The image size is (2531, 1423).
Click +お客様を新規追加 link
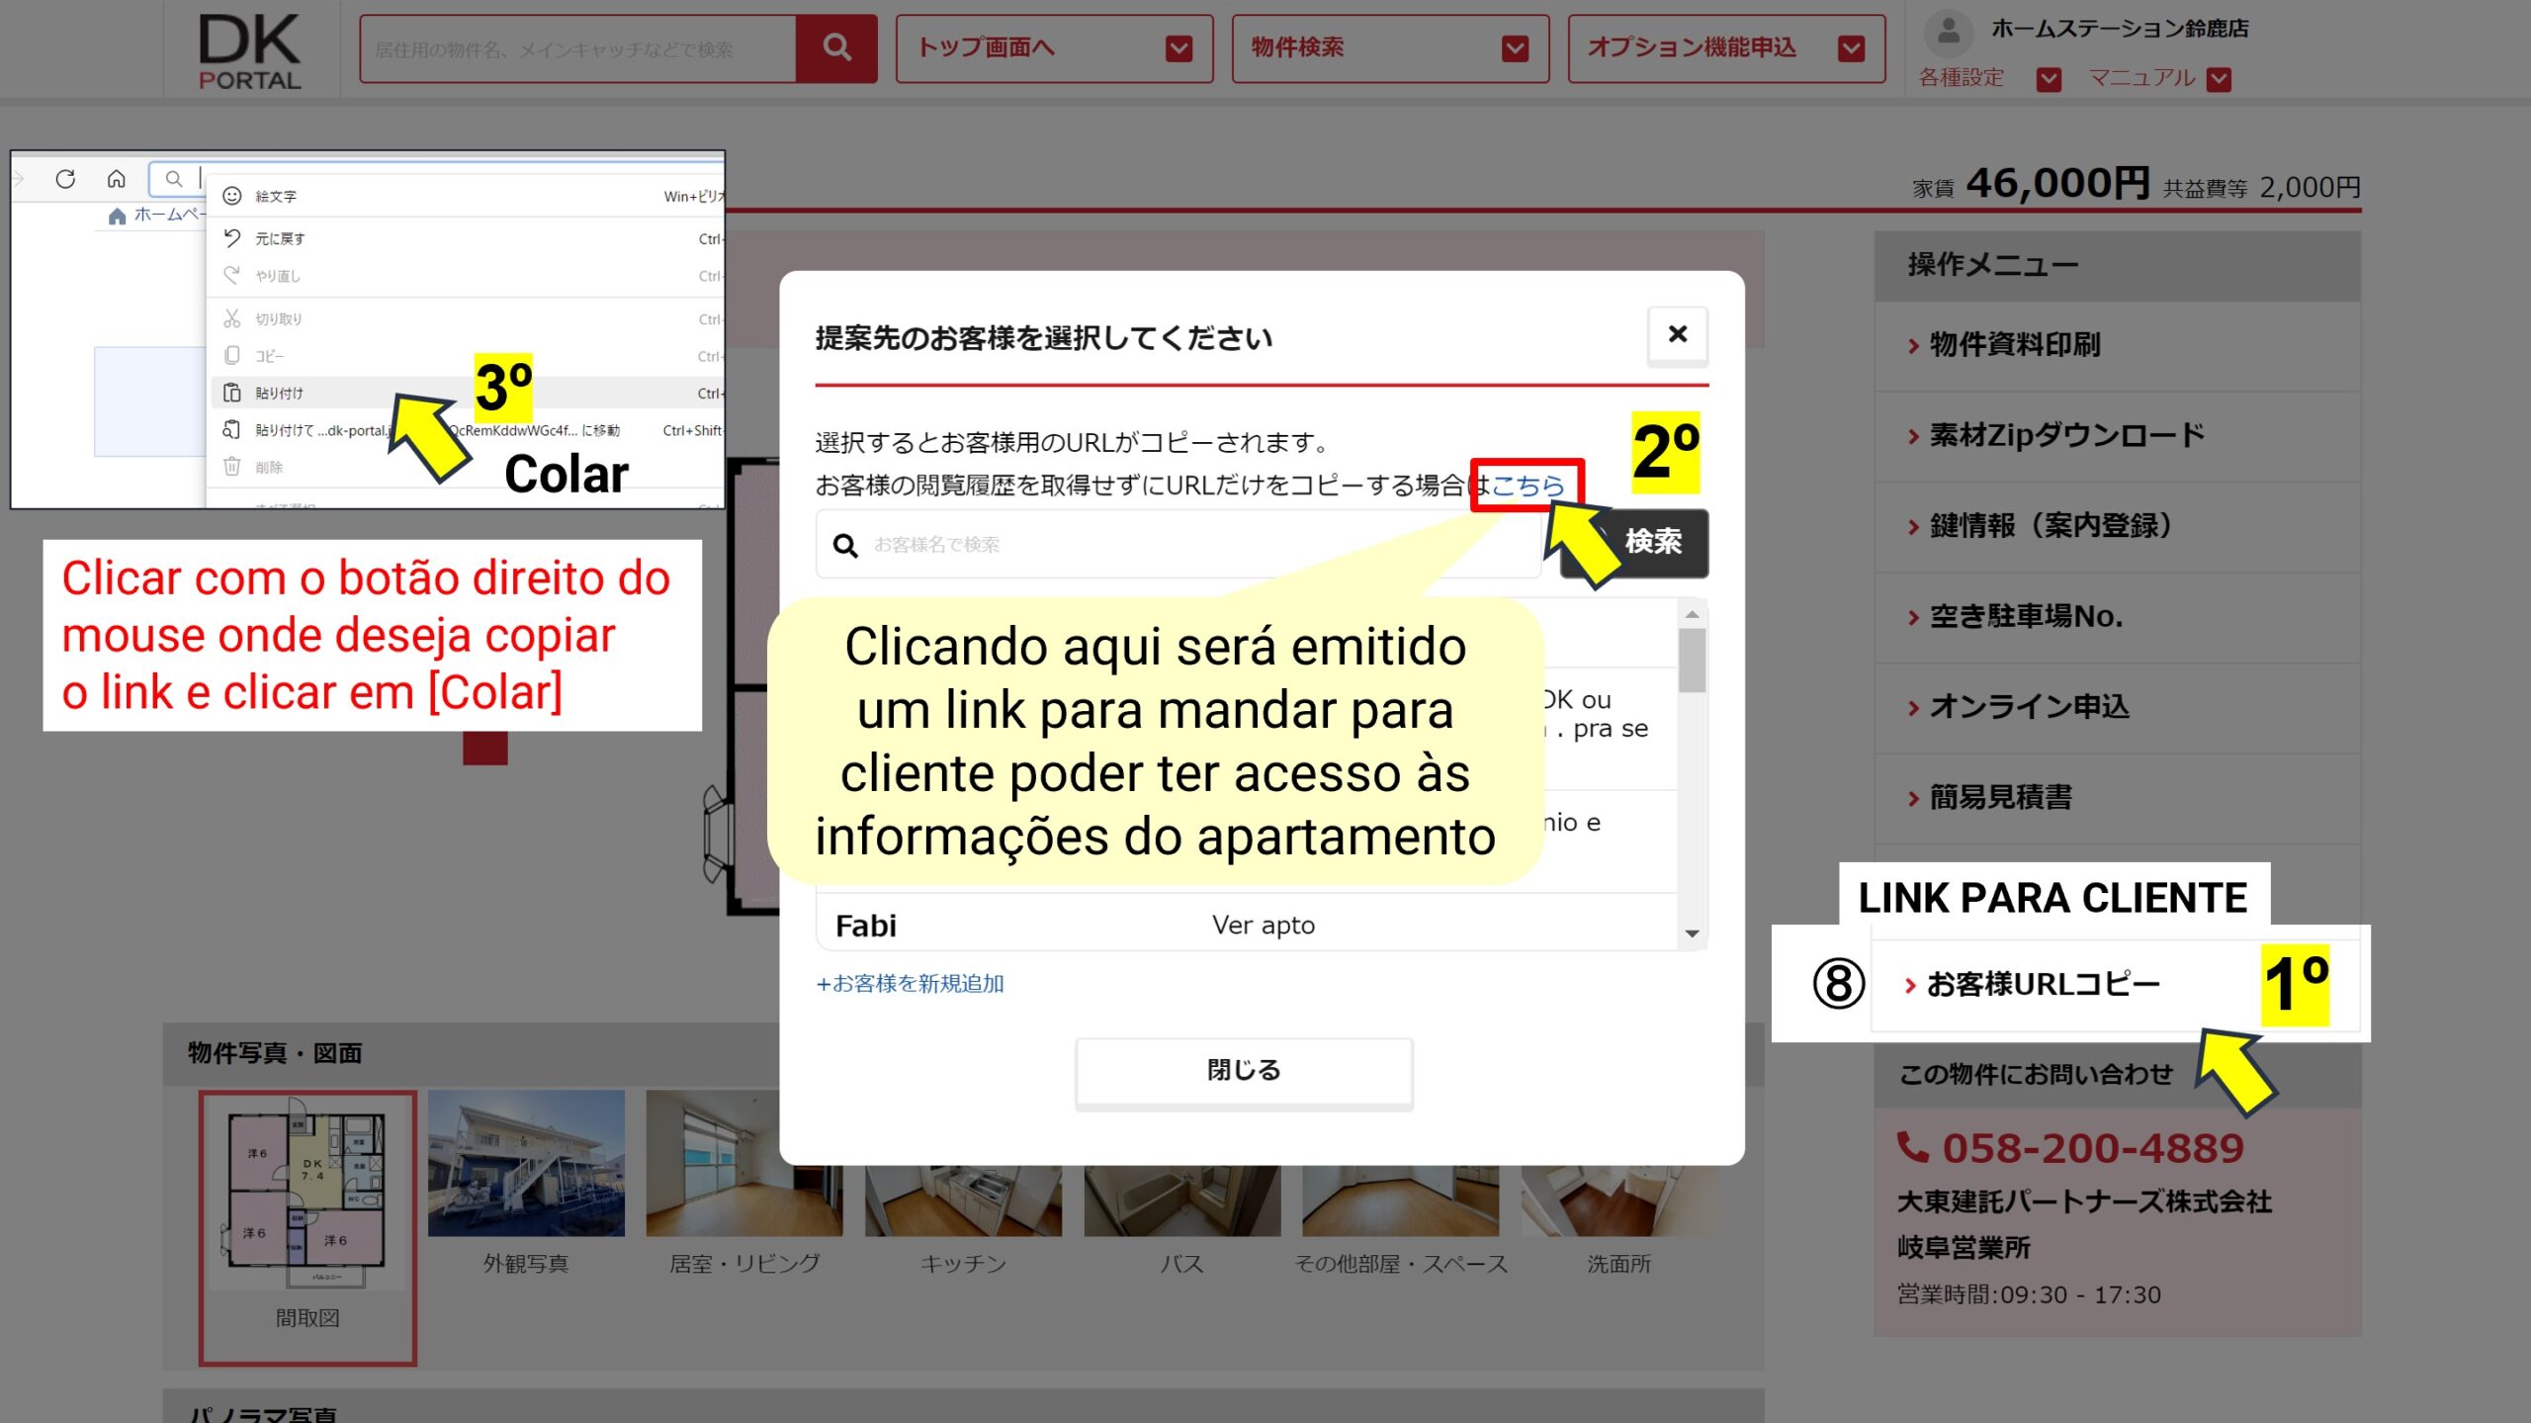(x=910, y=983)
